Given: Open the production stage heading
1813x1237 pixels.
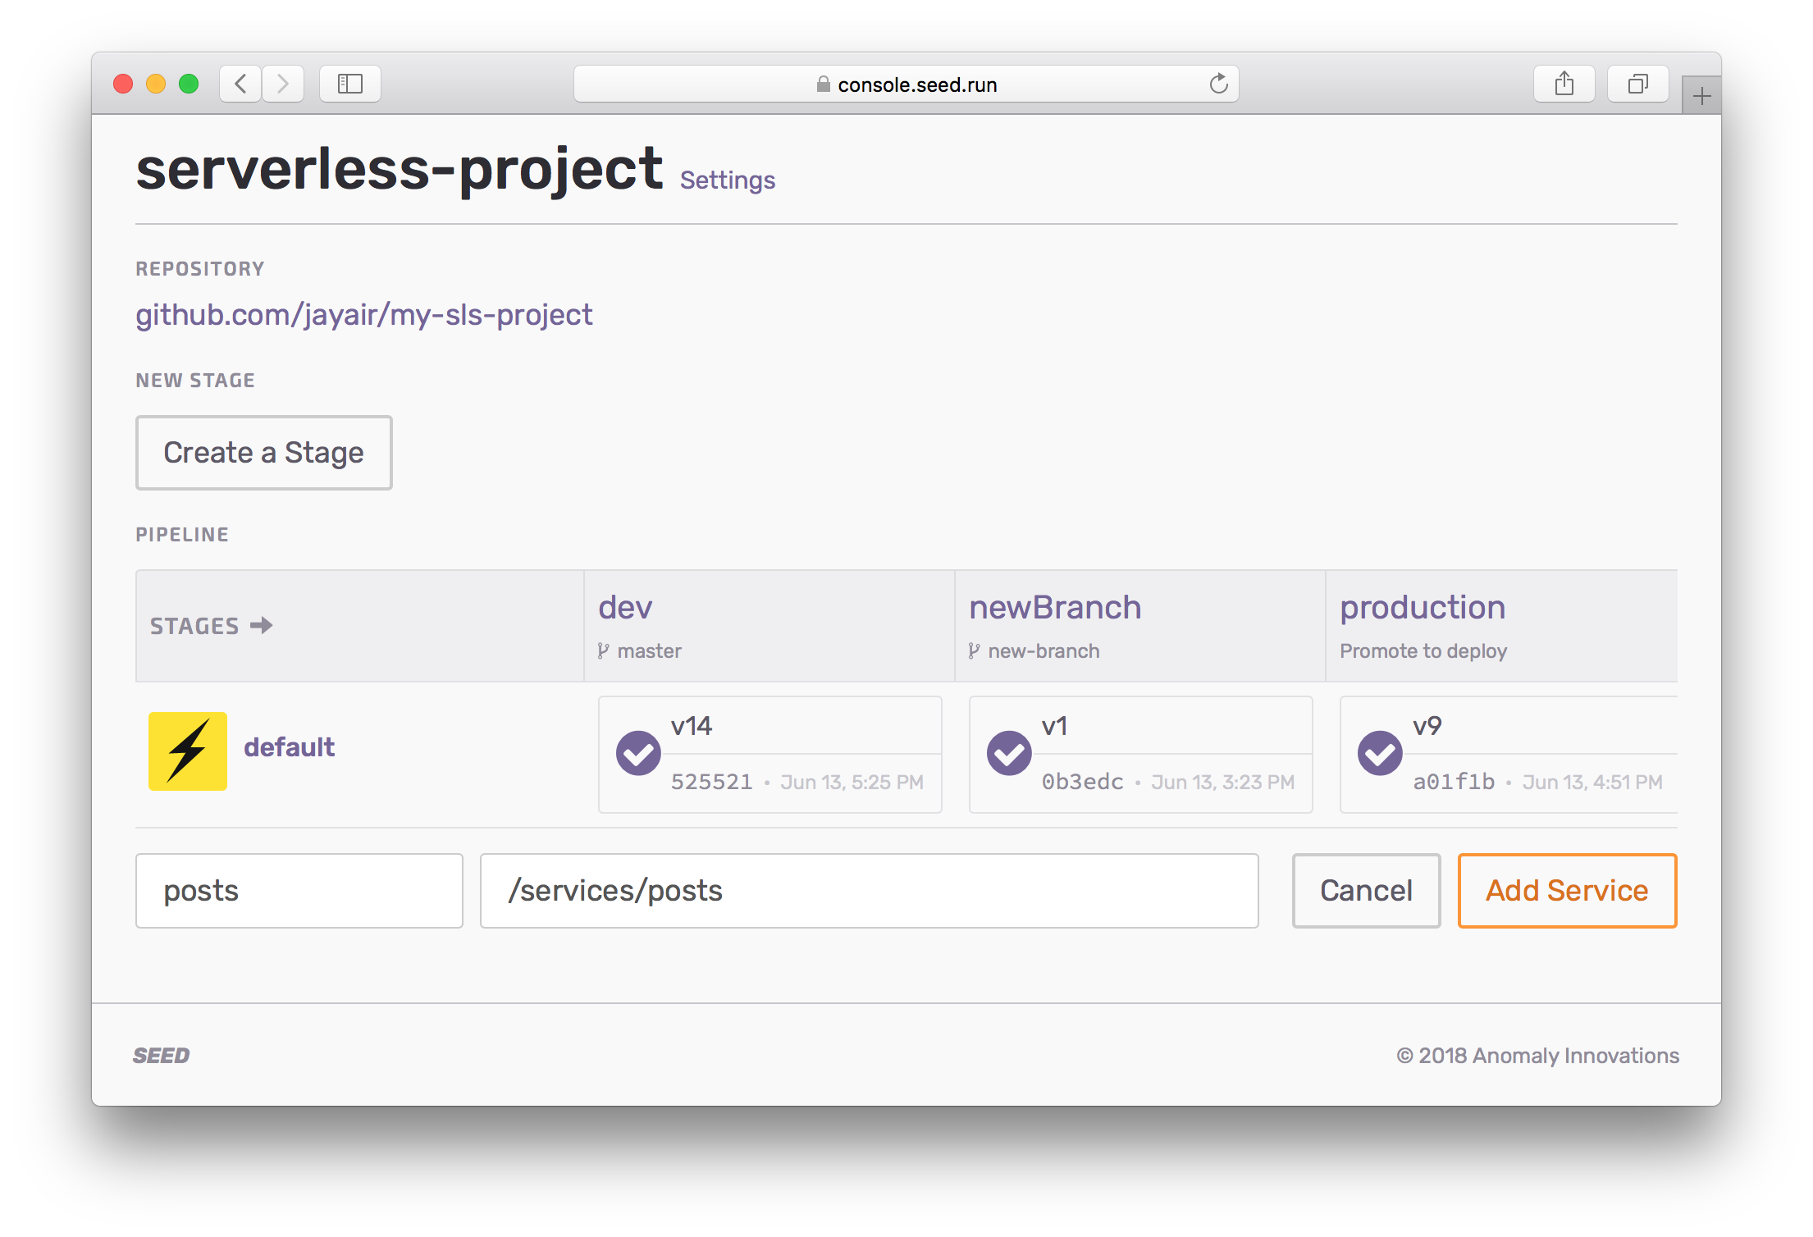Looking at the screenshot, I should [x=1422, y=608].
